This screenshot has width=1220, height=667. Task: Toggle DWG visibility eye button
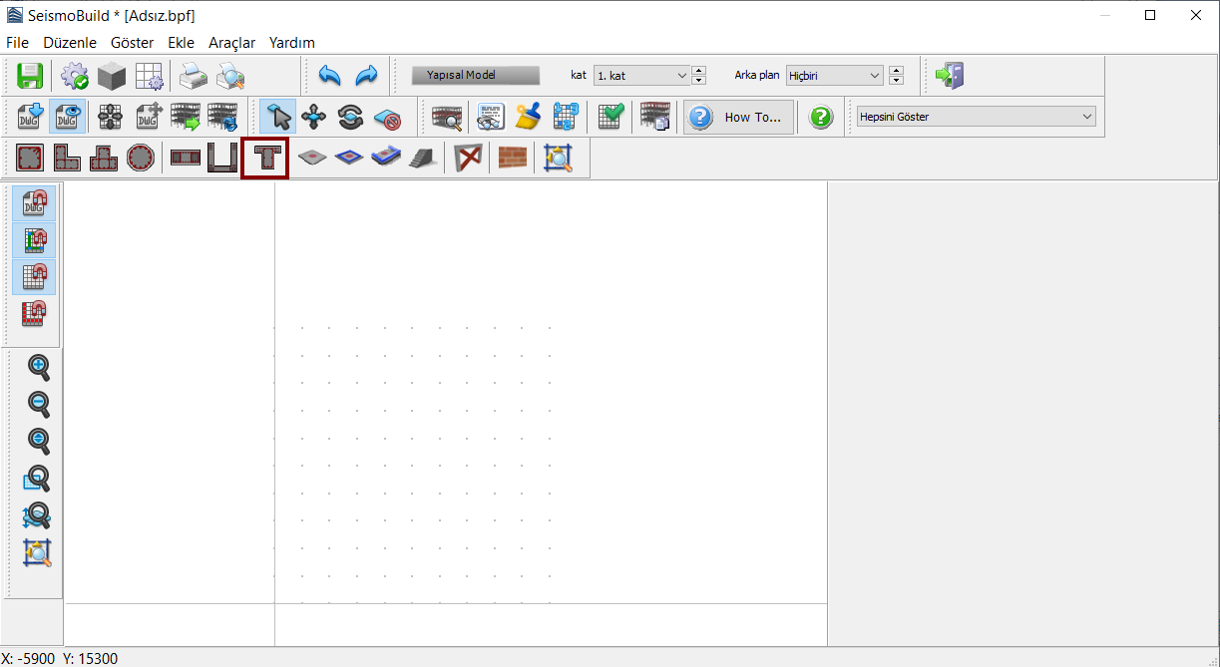pos(67,117)
